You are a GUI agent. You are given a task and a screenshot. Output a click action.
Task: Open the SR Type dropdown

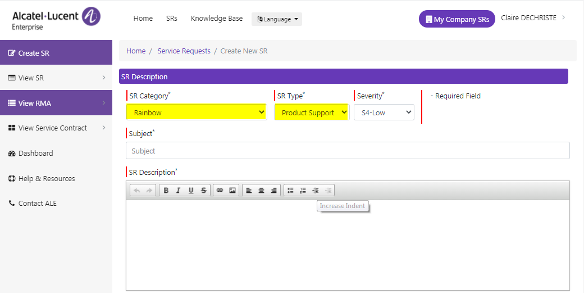(x=312, y=112)
